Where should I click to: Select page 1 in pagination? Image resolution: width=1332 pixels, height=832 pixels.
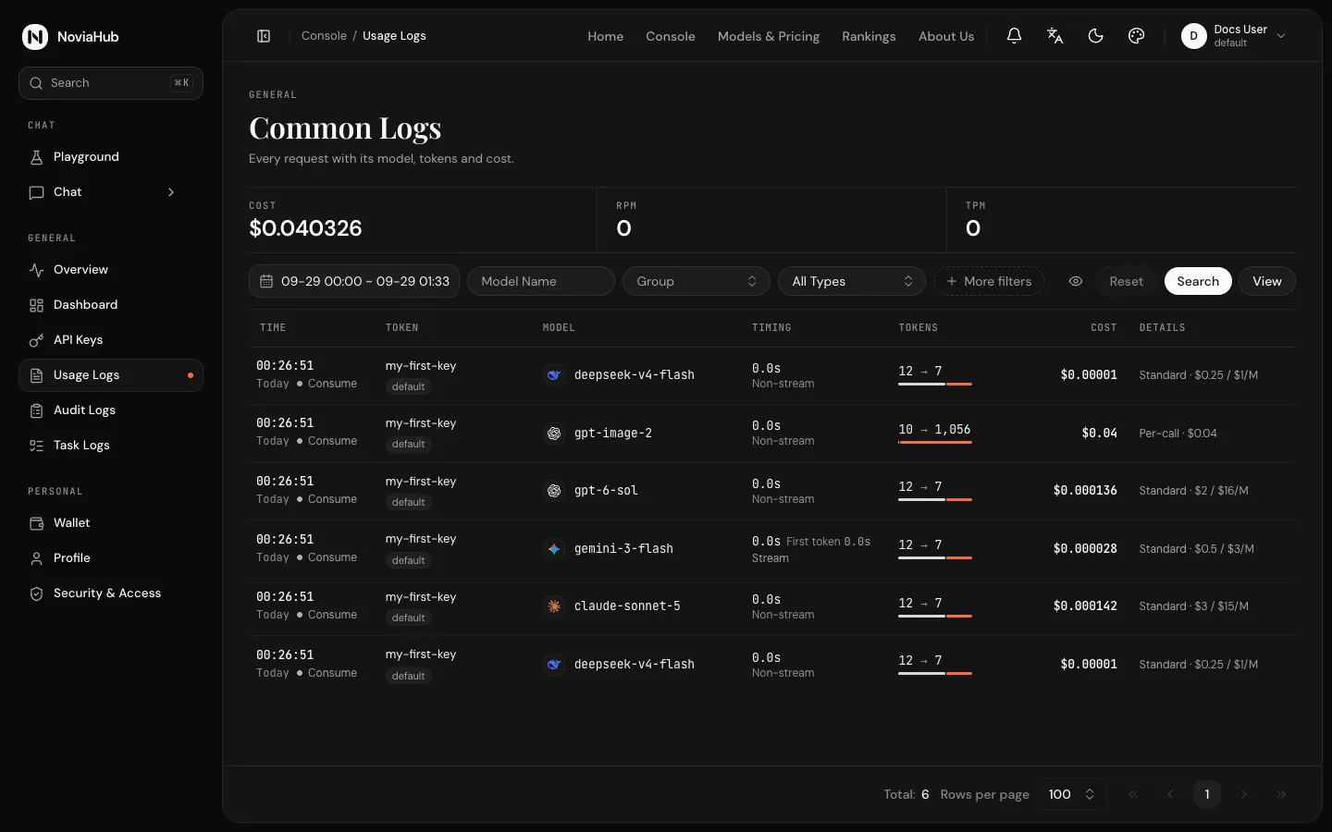pyautogui.click(x=1206, y=794)
